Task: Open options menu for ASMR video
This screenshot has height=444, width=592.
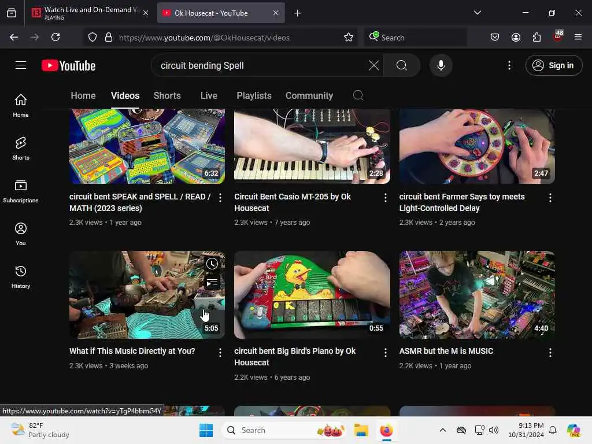Action: (550, 353)
